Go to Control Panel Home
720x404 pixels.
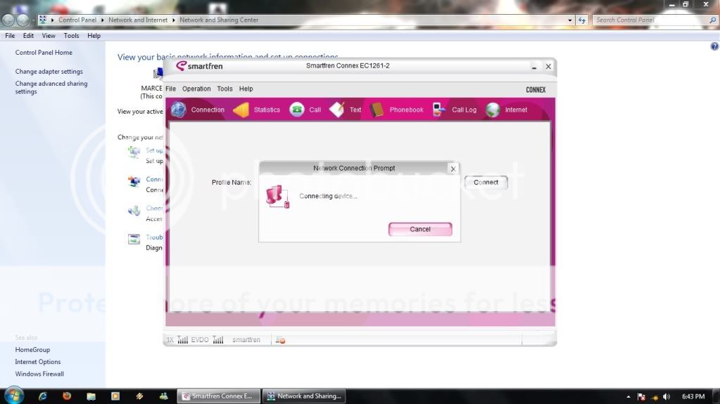point(44,52)
